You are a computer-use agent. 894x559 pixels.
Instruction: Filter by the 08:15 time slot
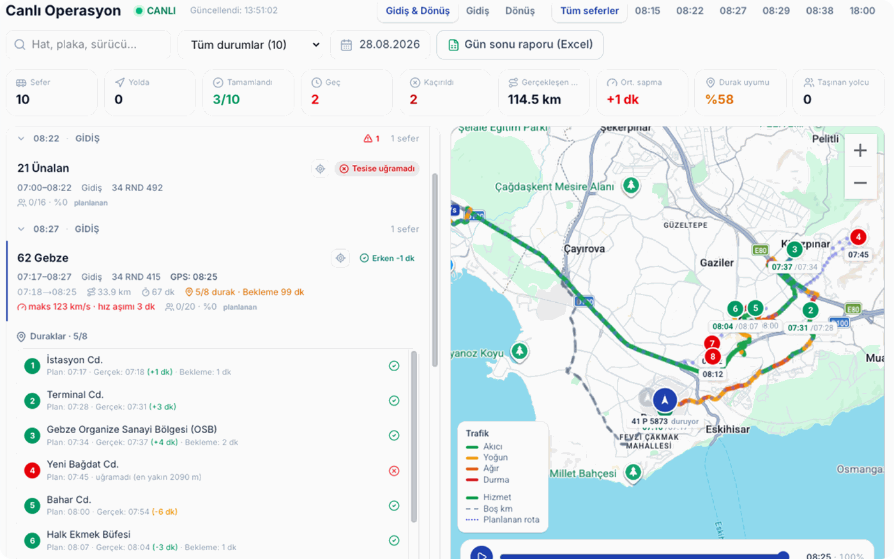click(648, 11)
